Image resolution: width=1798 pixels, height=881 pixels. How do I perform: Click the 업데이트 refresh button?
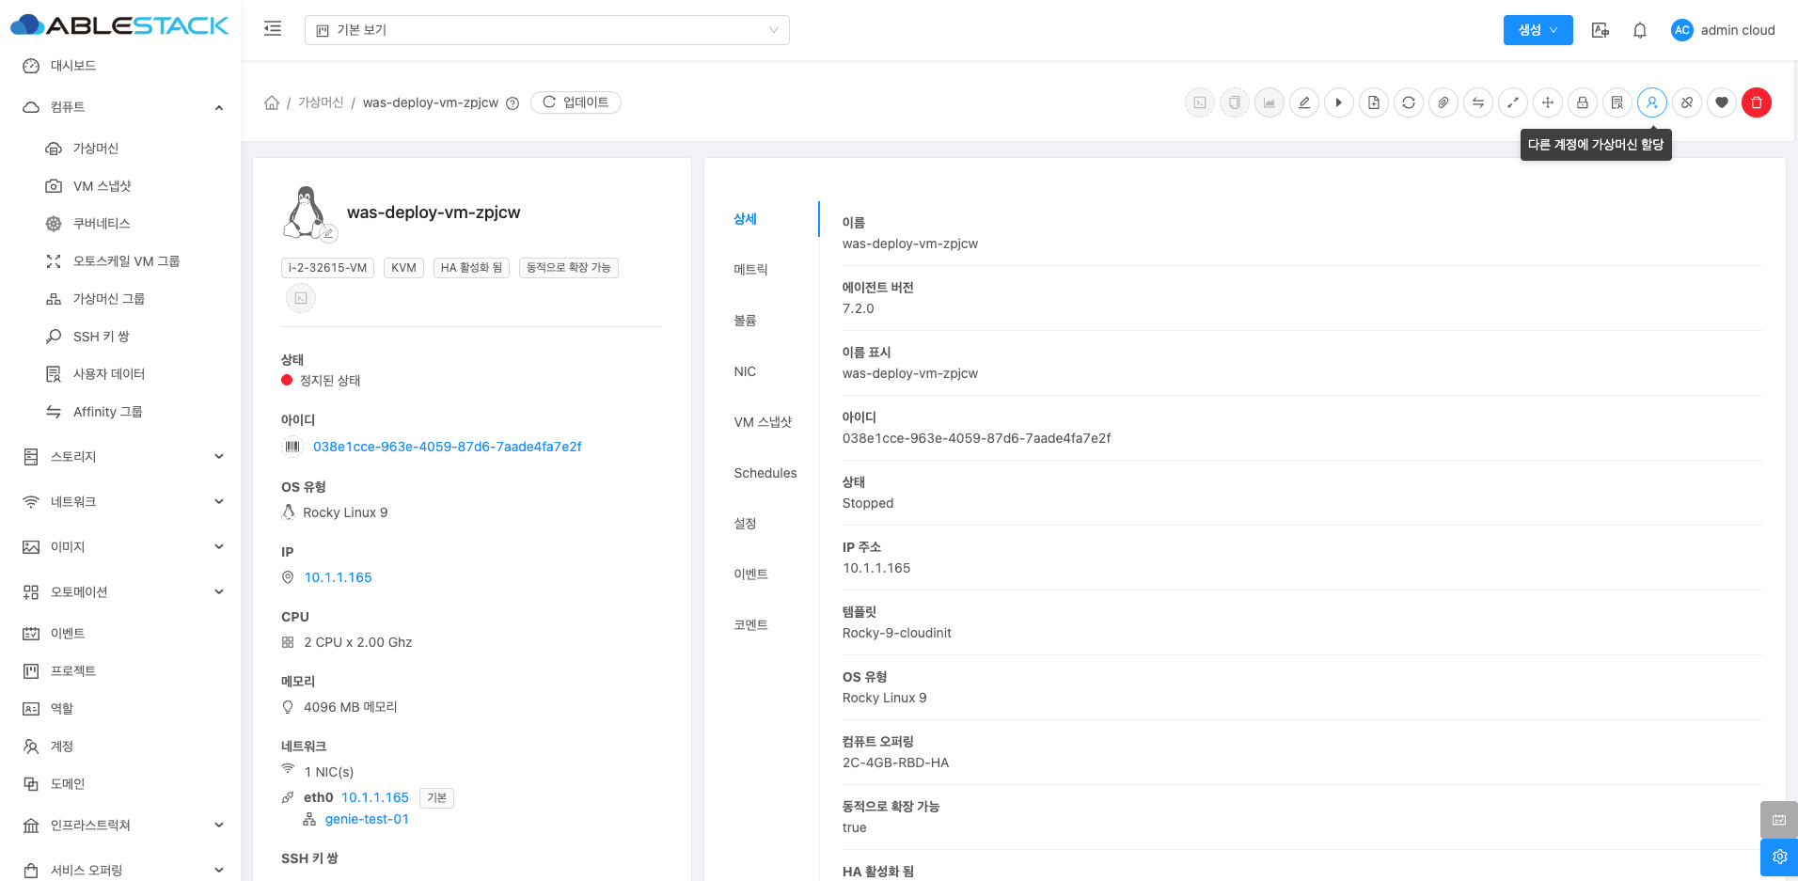click(x=576, y=102)
